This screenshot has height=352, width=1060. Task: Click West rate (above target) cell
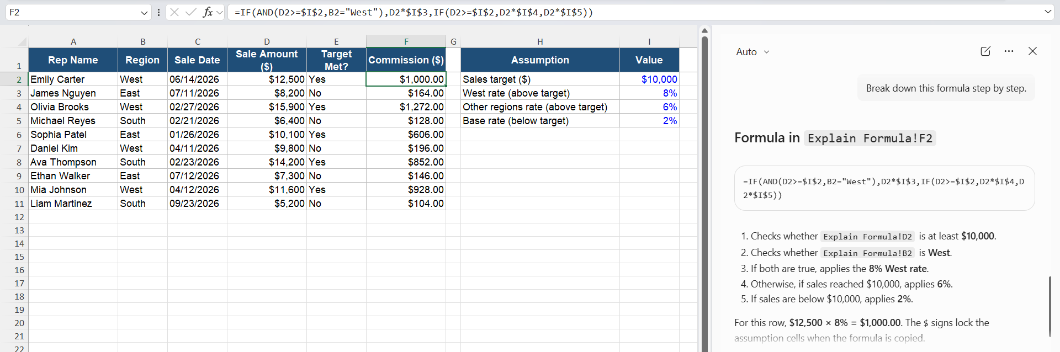540,93
